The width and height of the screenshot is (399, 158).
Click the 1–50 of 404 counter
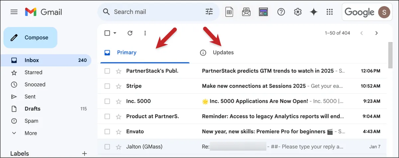point(337,33)
